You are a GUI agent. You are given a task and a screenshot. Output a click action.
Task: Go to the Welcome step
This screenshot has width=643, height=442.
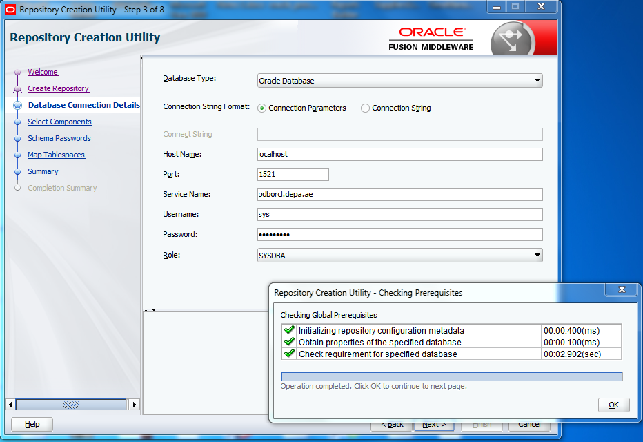[43, 72]
